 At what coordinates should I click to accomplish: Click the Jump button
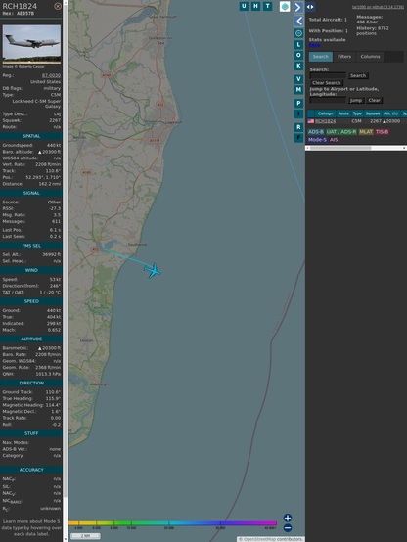[x=356, y=100]
